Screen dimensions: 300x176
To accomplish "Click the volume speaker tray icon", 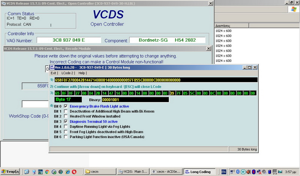I will [x=248, y=172].
